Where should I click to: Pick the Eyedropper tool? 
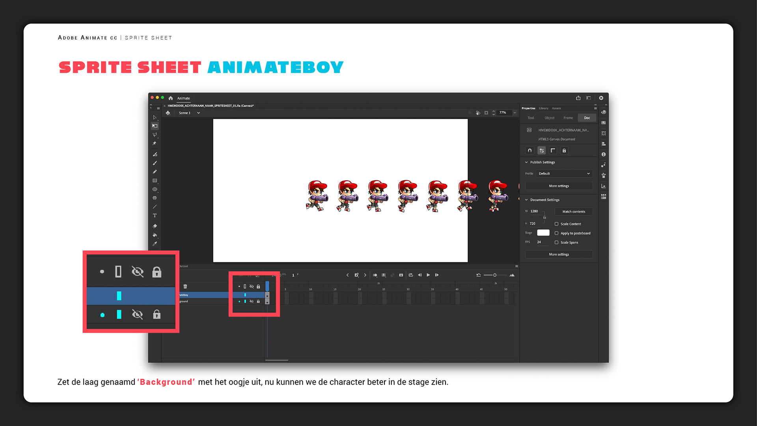(155, 244)
